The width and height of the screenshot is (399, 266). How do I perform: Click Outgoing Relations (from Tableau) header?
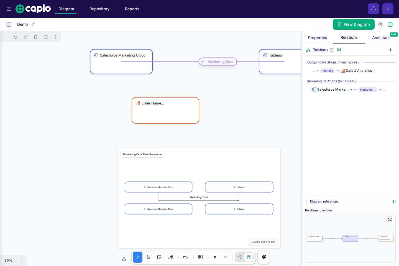(334, 62)
